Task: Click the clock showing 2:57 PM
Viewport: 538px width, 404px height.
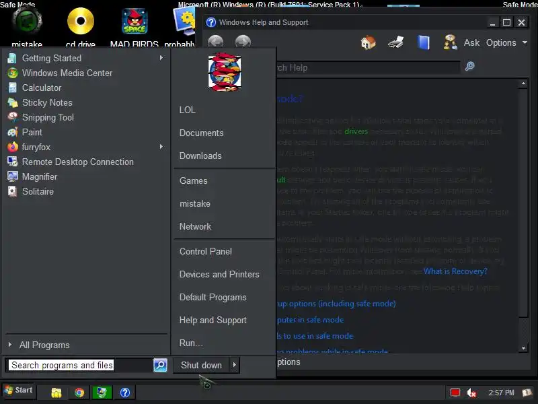Action: tap(501, 393)
